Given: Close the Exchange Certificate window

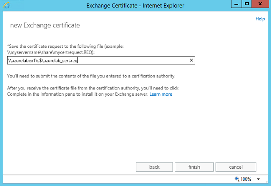Looking at the screenshot, I should pos(260,4).
